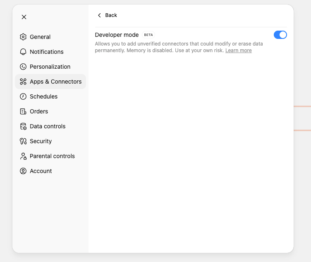Click the Data controls database icon
Viewport: 311px width, 262px height.
tap(23, 126)
